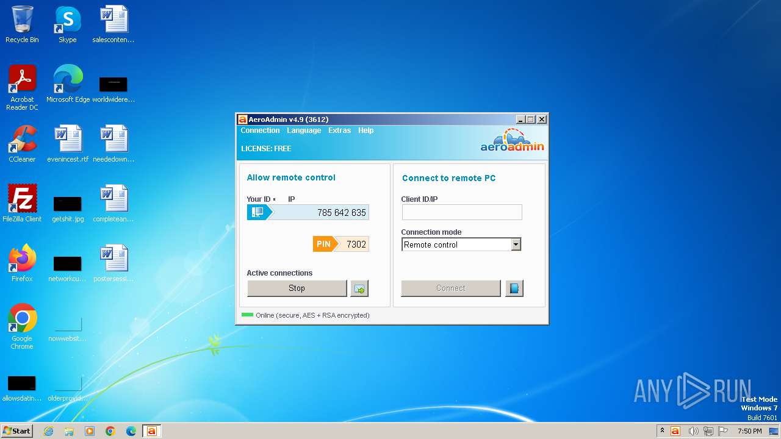The width and height of the screenshot is (781, 439).
Task: Open the Skype desktop shortcut
Action: coord(67,24)
